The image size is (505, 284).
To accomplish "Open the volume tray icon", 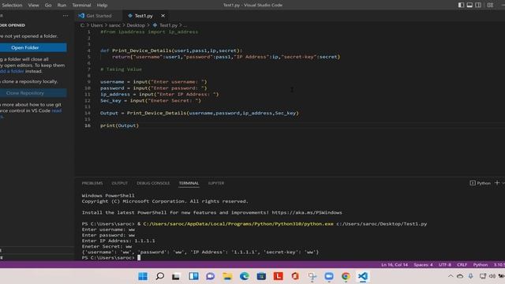I will coord(492,276).
